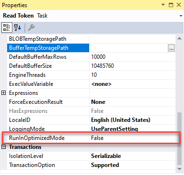Click the scroll down arrow

point(179,169)
